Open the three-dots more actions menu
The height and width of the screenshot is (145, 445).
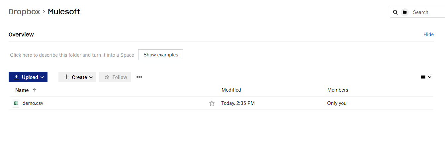139,77
